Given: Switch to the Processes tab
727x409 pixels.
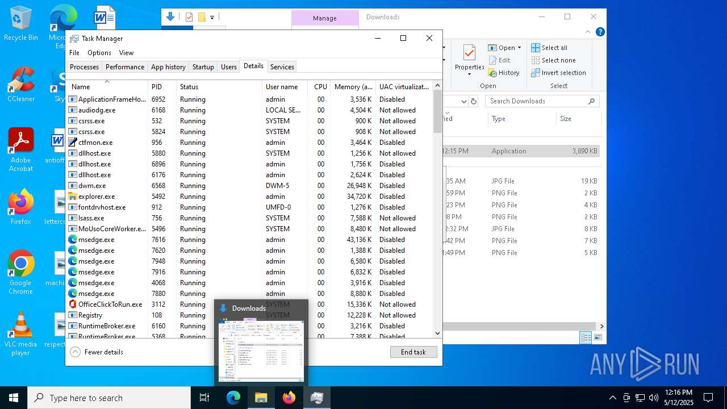Looking at the screenshot, I should (x=84, y=67).
